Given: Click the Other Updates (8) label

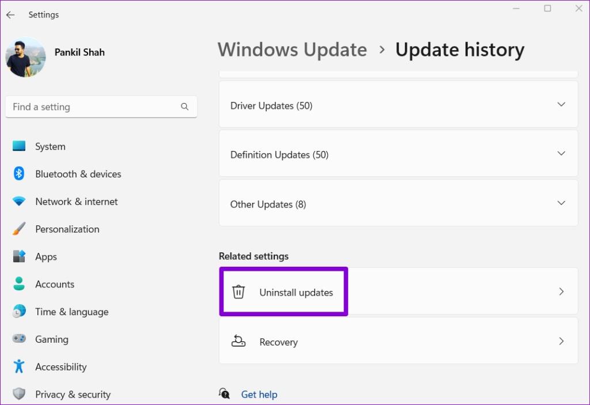Looking at the screenshot, I should (x=268, y=205).
